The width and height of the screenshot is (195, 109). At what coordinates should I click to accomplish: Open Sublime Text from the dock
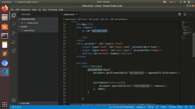5,54
